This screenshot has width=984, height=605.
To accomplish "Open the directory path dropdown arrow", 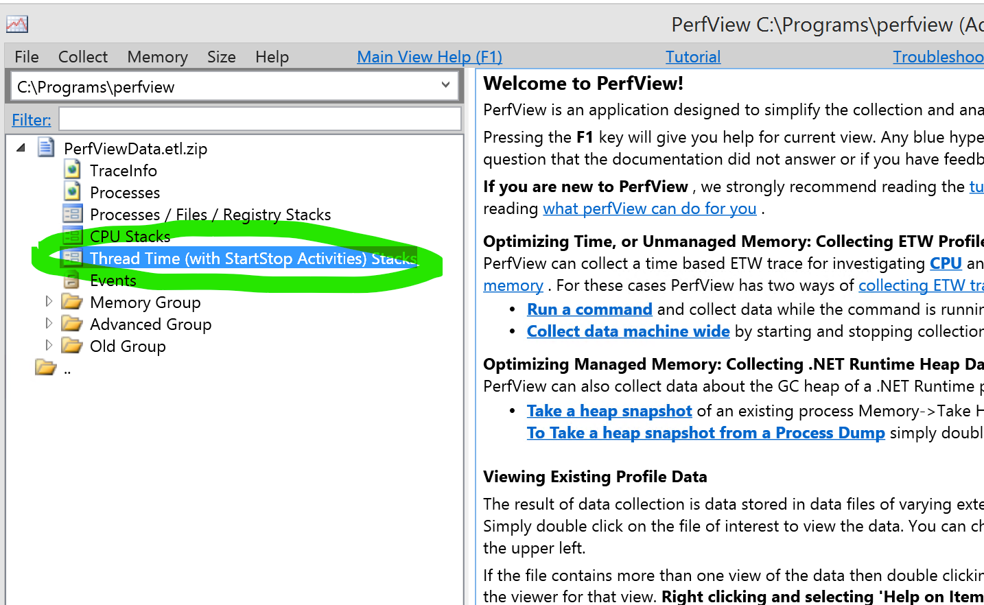I will (x=446, y=86).
